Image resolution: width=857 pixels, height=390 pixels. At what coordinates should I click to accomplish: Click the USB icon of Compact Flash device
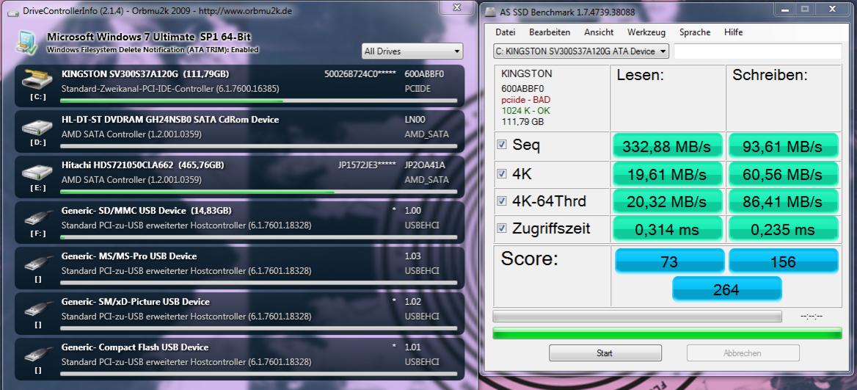click(38, 354)
